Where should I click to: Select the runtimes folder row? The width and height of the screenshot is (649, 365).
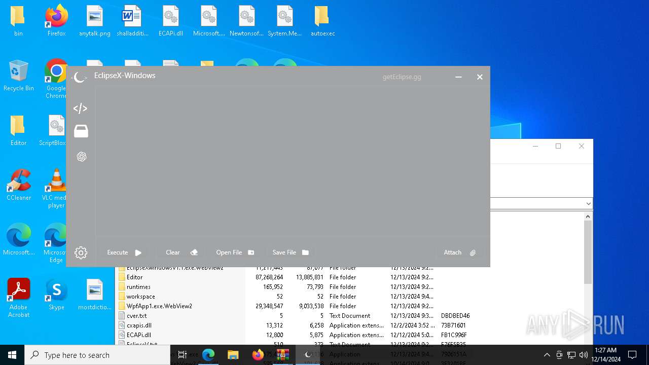pyautogui.click(x=138, y=287)
